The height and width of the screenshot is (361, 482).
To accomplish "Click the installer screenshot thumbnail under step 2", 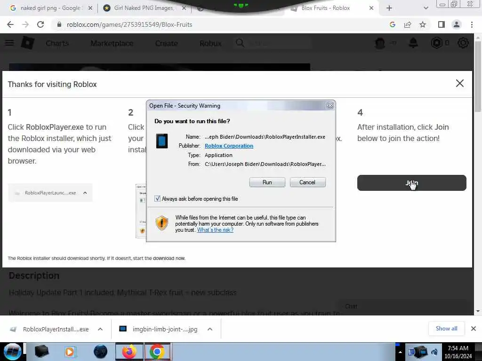I will click(141, 211).
